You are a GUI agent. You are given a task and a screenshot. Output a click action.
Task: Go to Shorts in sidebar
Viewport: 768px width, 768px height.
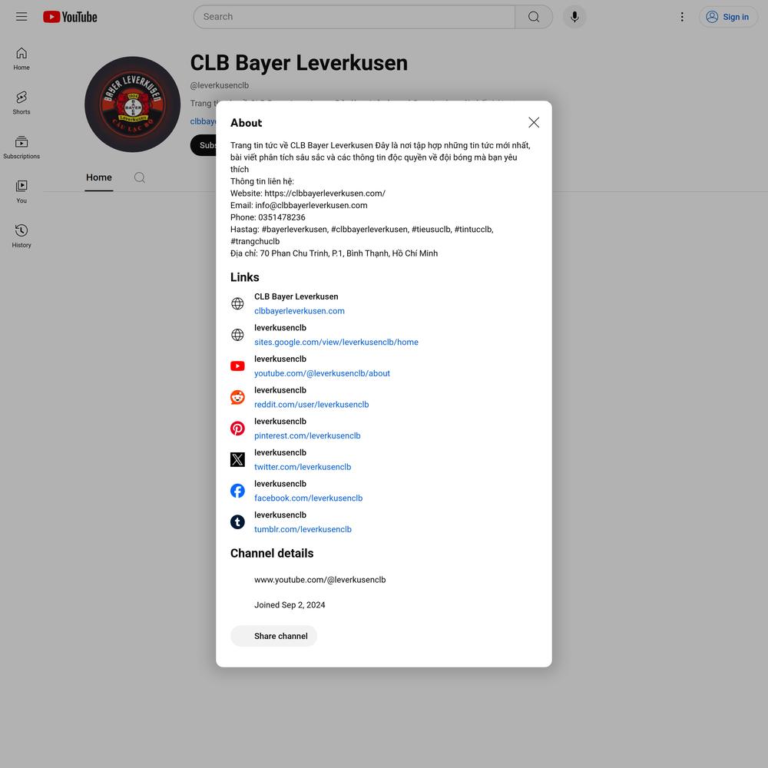pyautogui.click(x=22, y=102)
